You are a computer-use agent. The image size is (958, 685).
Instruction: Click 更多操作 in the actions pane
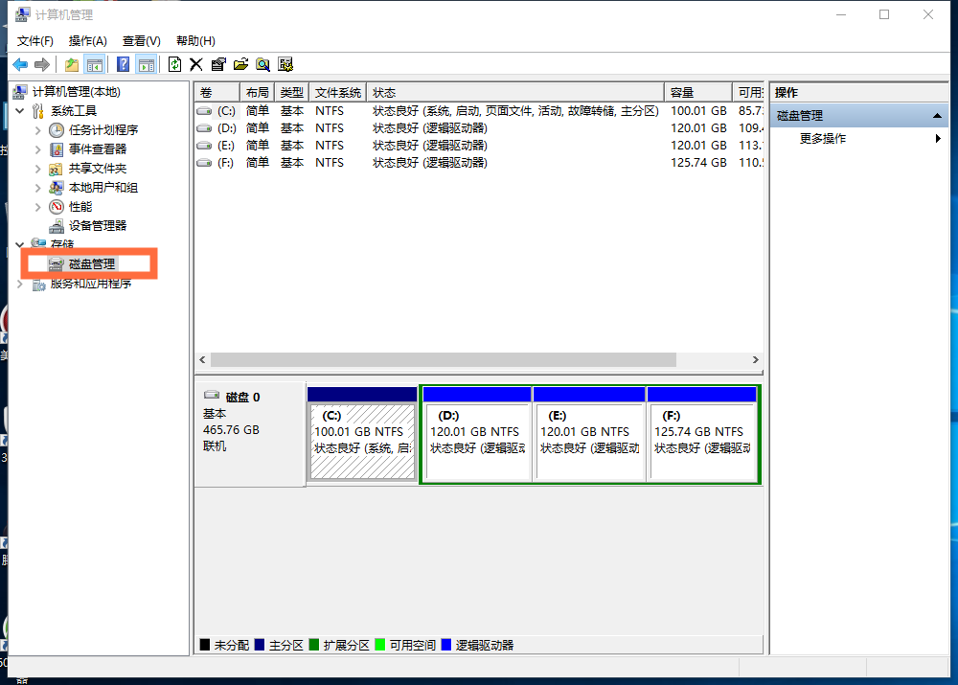pos(823,139)
